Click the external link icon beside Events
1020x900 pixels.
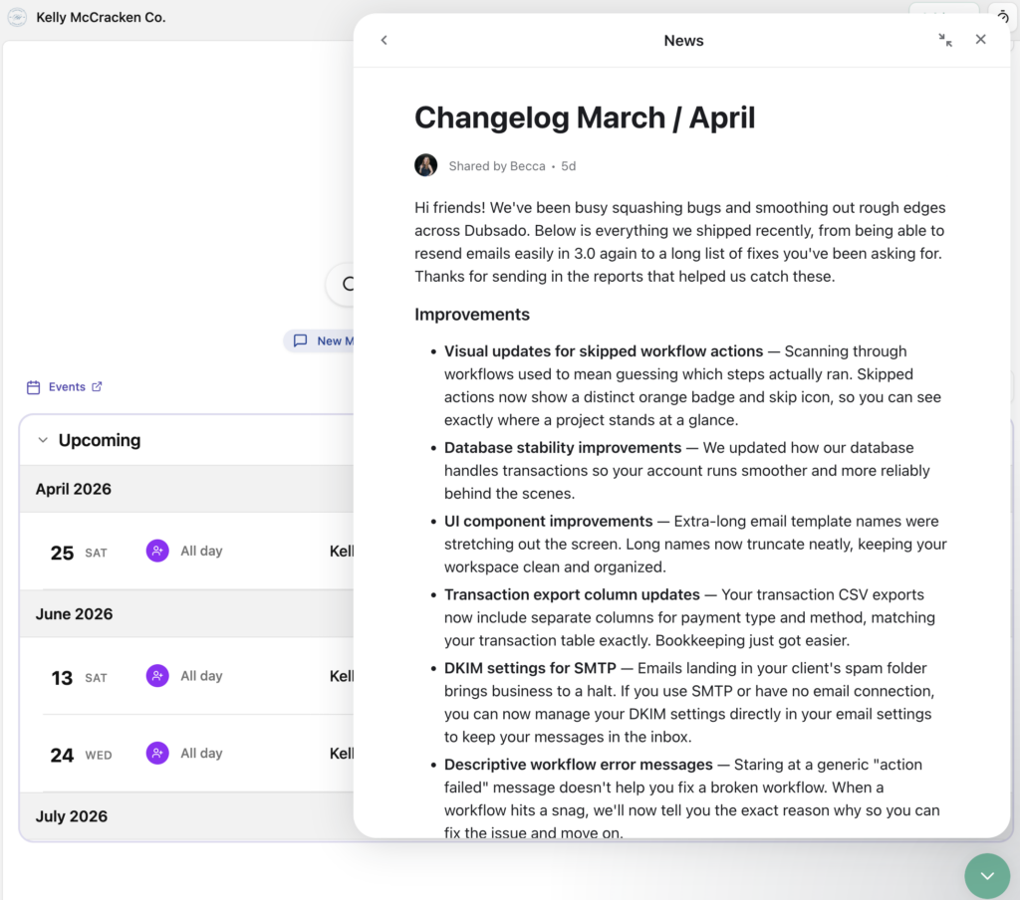[97, 387]
